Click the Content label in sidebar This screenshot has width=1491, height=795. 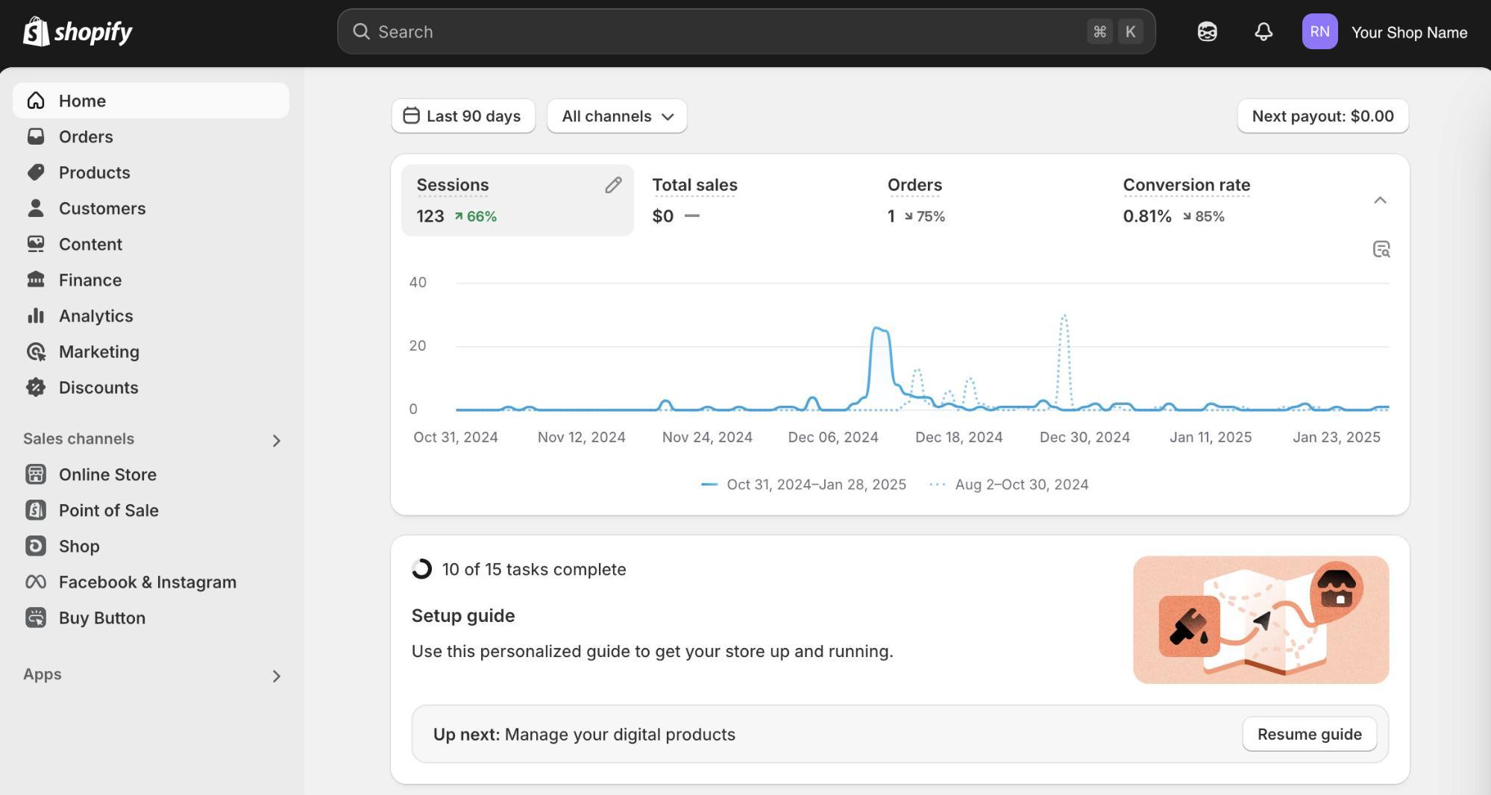[90, 245]
